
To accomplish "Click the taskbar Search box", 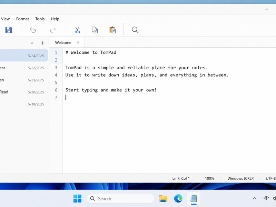I will tap(120, 199).
